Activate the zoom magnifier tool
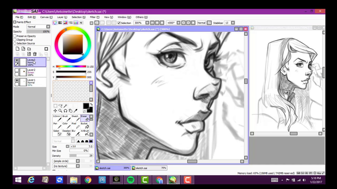Image resolution: width=337 pixels, height=189 pixels. (x=60, y=111)
